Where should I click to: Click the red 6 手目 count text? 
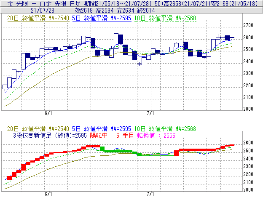click(125, 135)
